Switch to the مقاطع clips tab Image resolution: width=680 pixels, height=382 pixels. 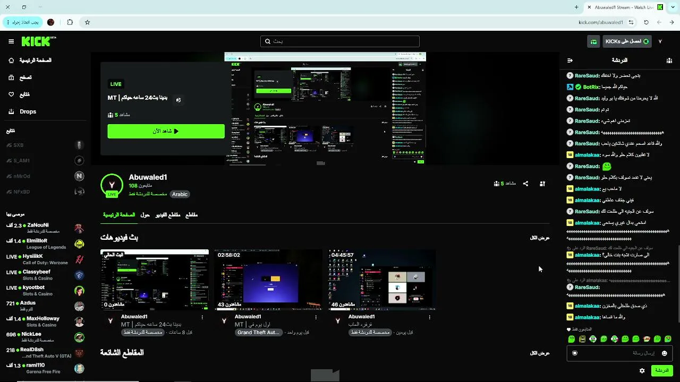click(x=191, y=215)
